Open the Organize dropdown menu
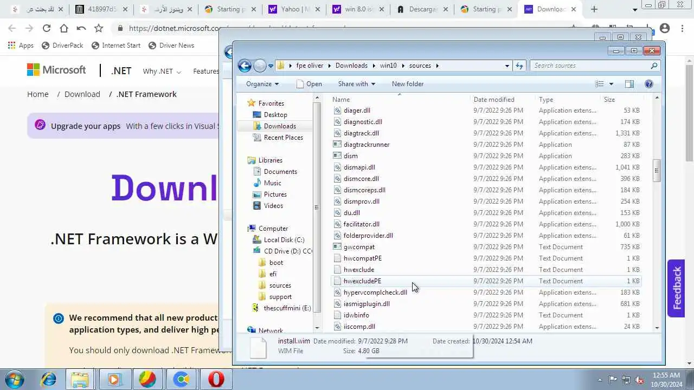The height and width of the screenshot is (390, 694). click(x=262, y=84)
